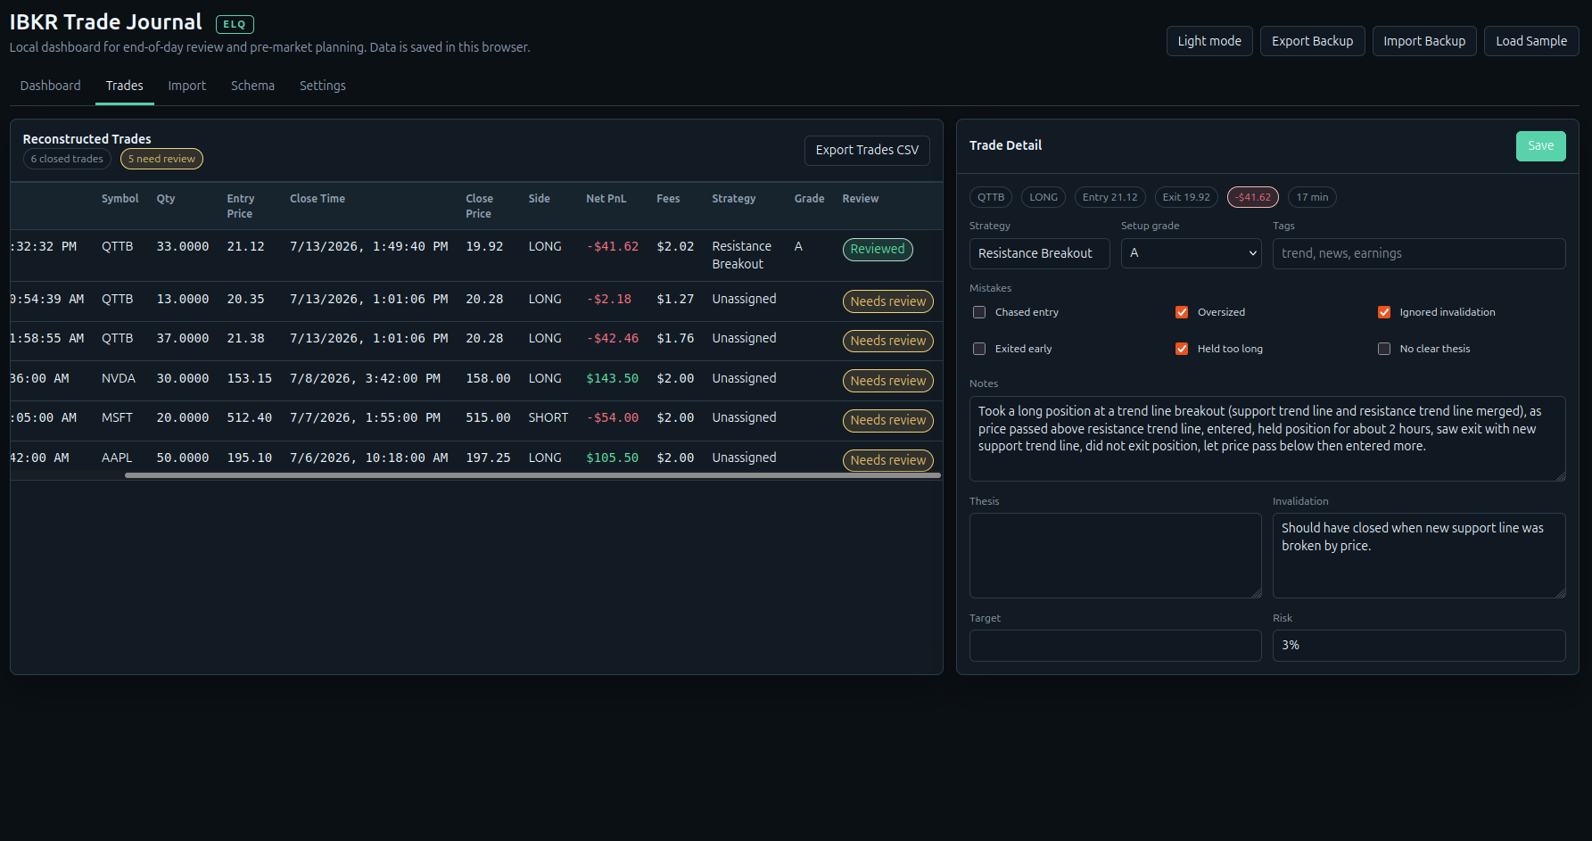Click the Strategy column header
The image size is (1592, 841).
734,199
